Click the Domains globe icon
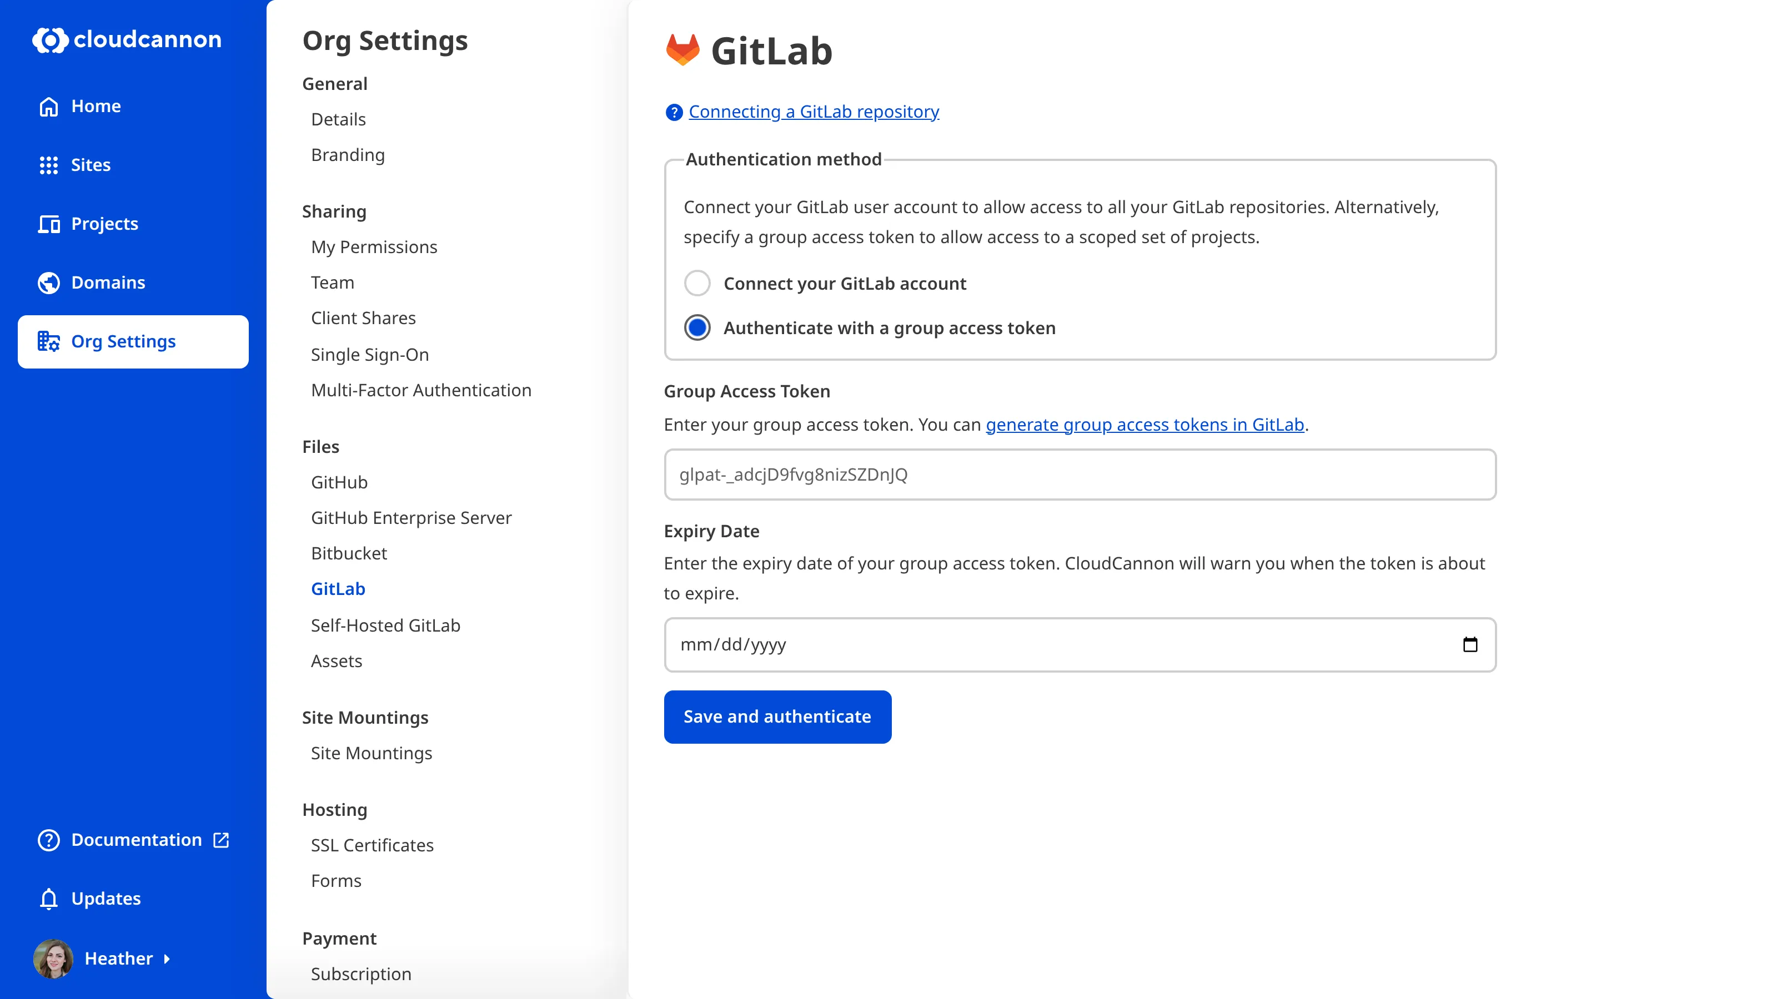1777x999 pixels. tap(48, 282)
